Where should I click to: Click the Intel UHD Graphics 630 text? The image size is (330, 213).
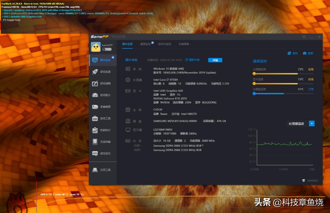coord(168,91)
